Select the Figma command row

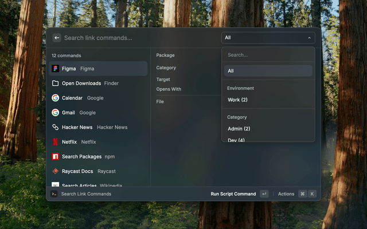(x=98, y=69)
